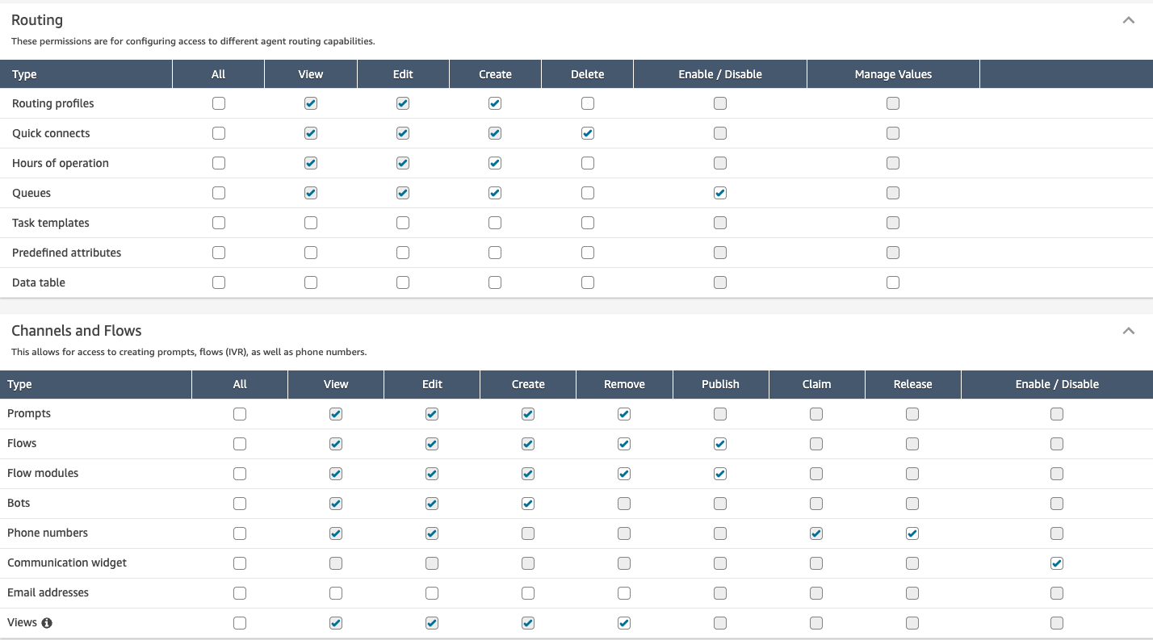Uncheck Edit permission for Views
The image size is (1153, 640).
(432, 623)
